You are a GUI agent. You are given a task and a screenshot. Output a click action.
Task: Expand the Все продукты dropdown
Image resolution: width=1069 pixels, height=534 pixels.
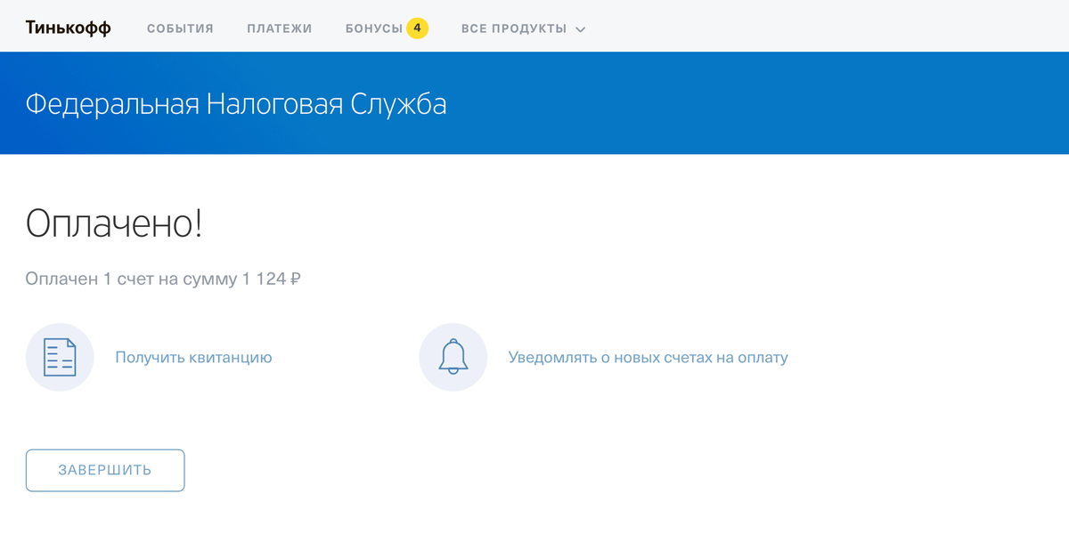523,28
